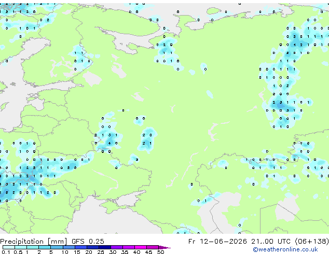Click the 25–30 mm dark blue swatch

tap(104, 247)
